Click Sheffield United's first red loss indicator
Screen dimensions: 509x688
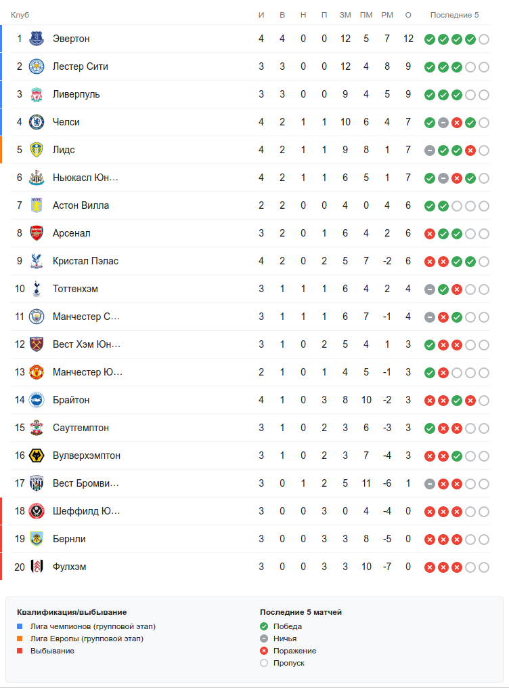tap(429, 512)
